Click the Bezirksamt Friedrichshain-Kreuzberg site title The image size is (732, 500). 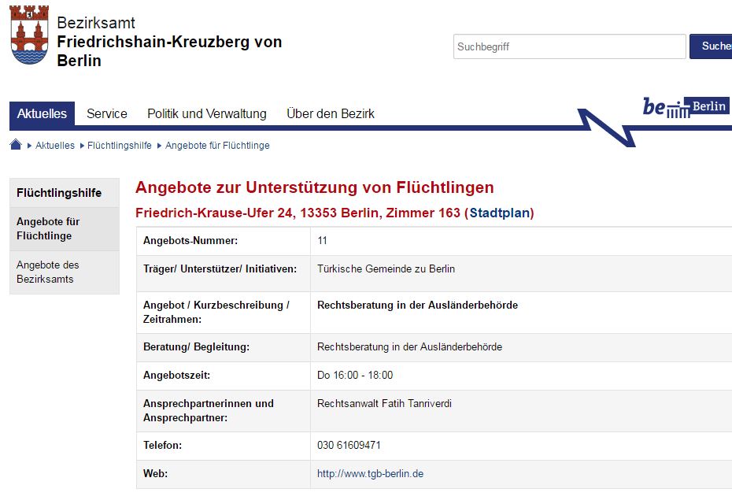click(169, 43)
